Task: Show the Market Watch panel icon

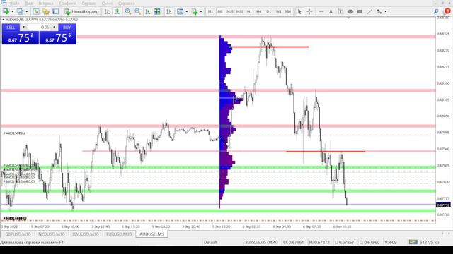Action: click(36, 11)
